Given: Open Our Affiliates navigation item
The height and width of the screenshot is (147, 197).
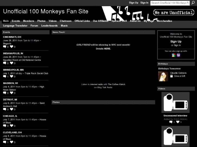Looking at the screenshot, I should [101, 21].
